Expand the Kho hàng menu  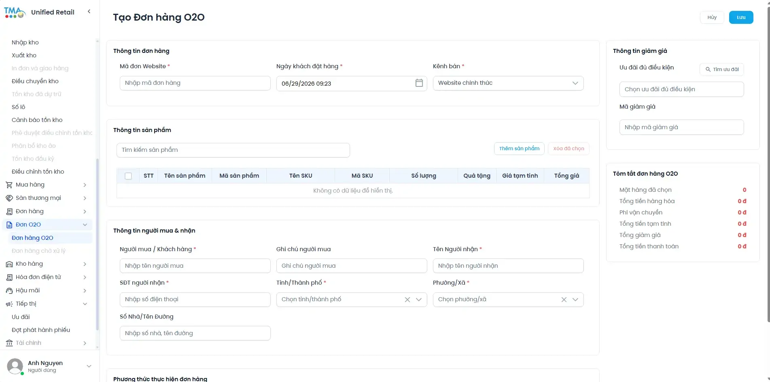85,264
